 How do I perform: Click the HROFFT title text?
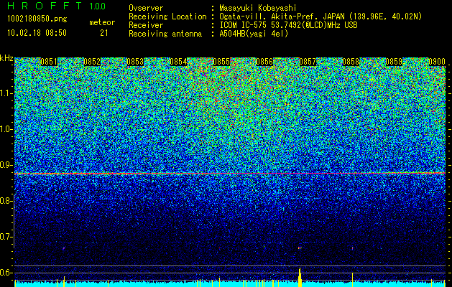coord(45,6)
